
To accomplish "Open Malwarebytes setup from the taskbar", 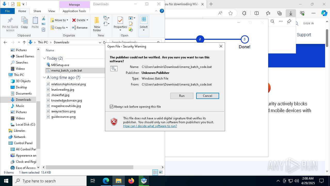I will tap(144, 181).
